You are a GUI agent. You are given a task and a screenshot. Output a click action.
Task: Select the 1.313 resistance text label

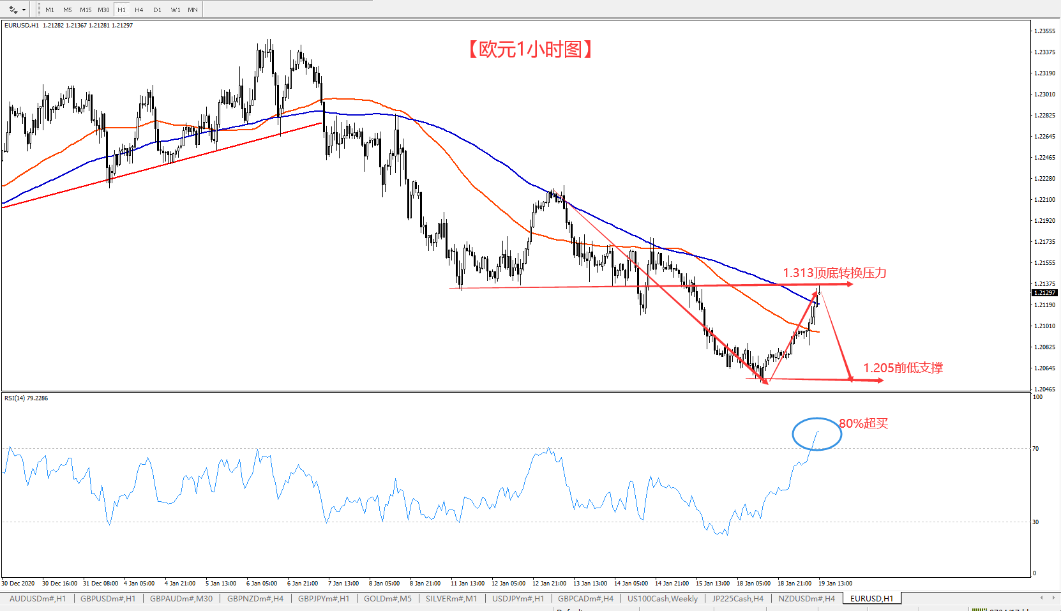834,273
